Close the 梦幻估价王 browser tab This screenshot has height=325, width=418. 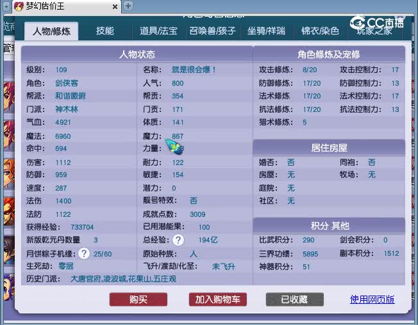click(x=115, y=6)
